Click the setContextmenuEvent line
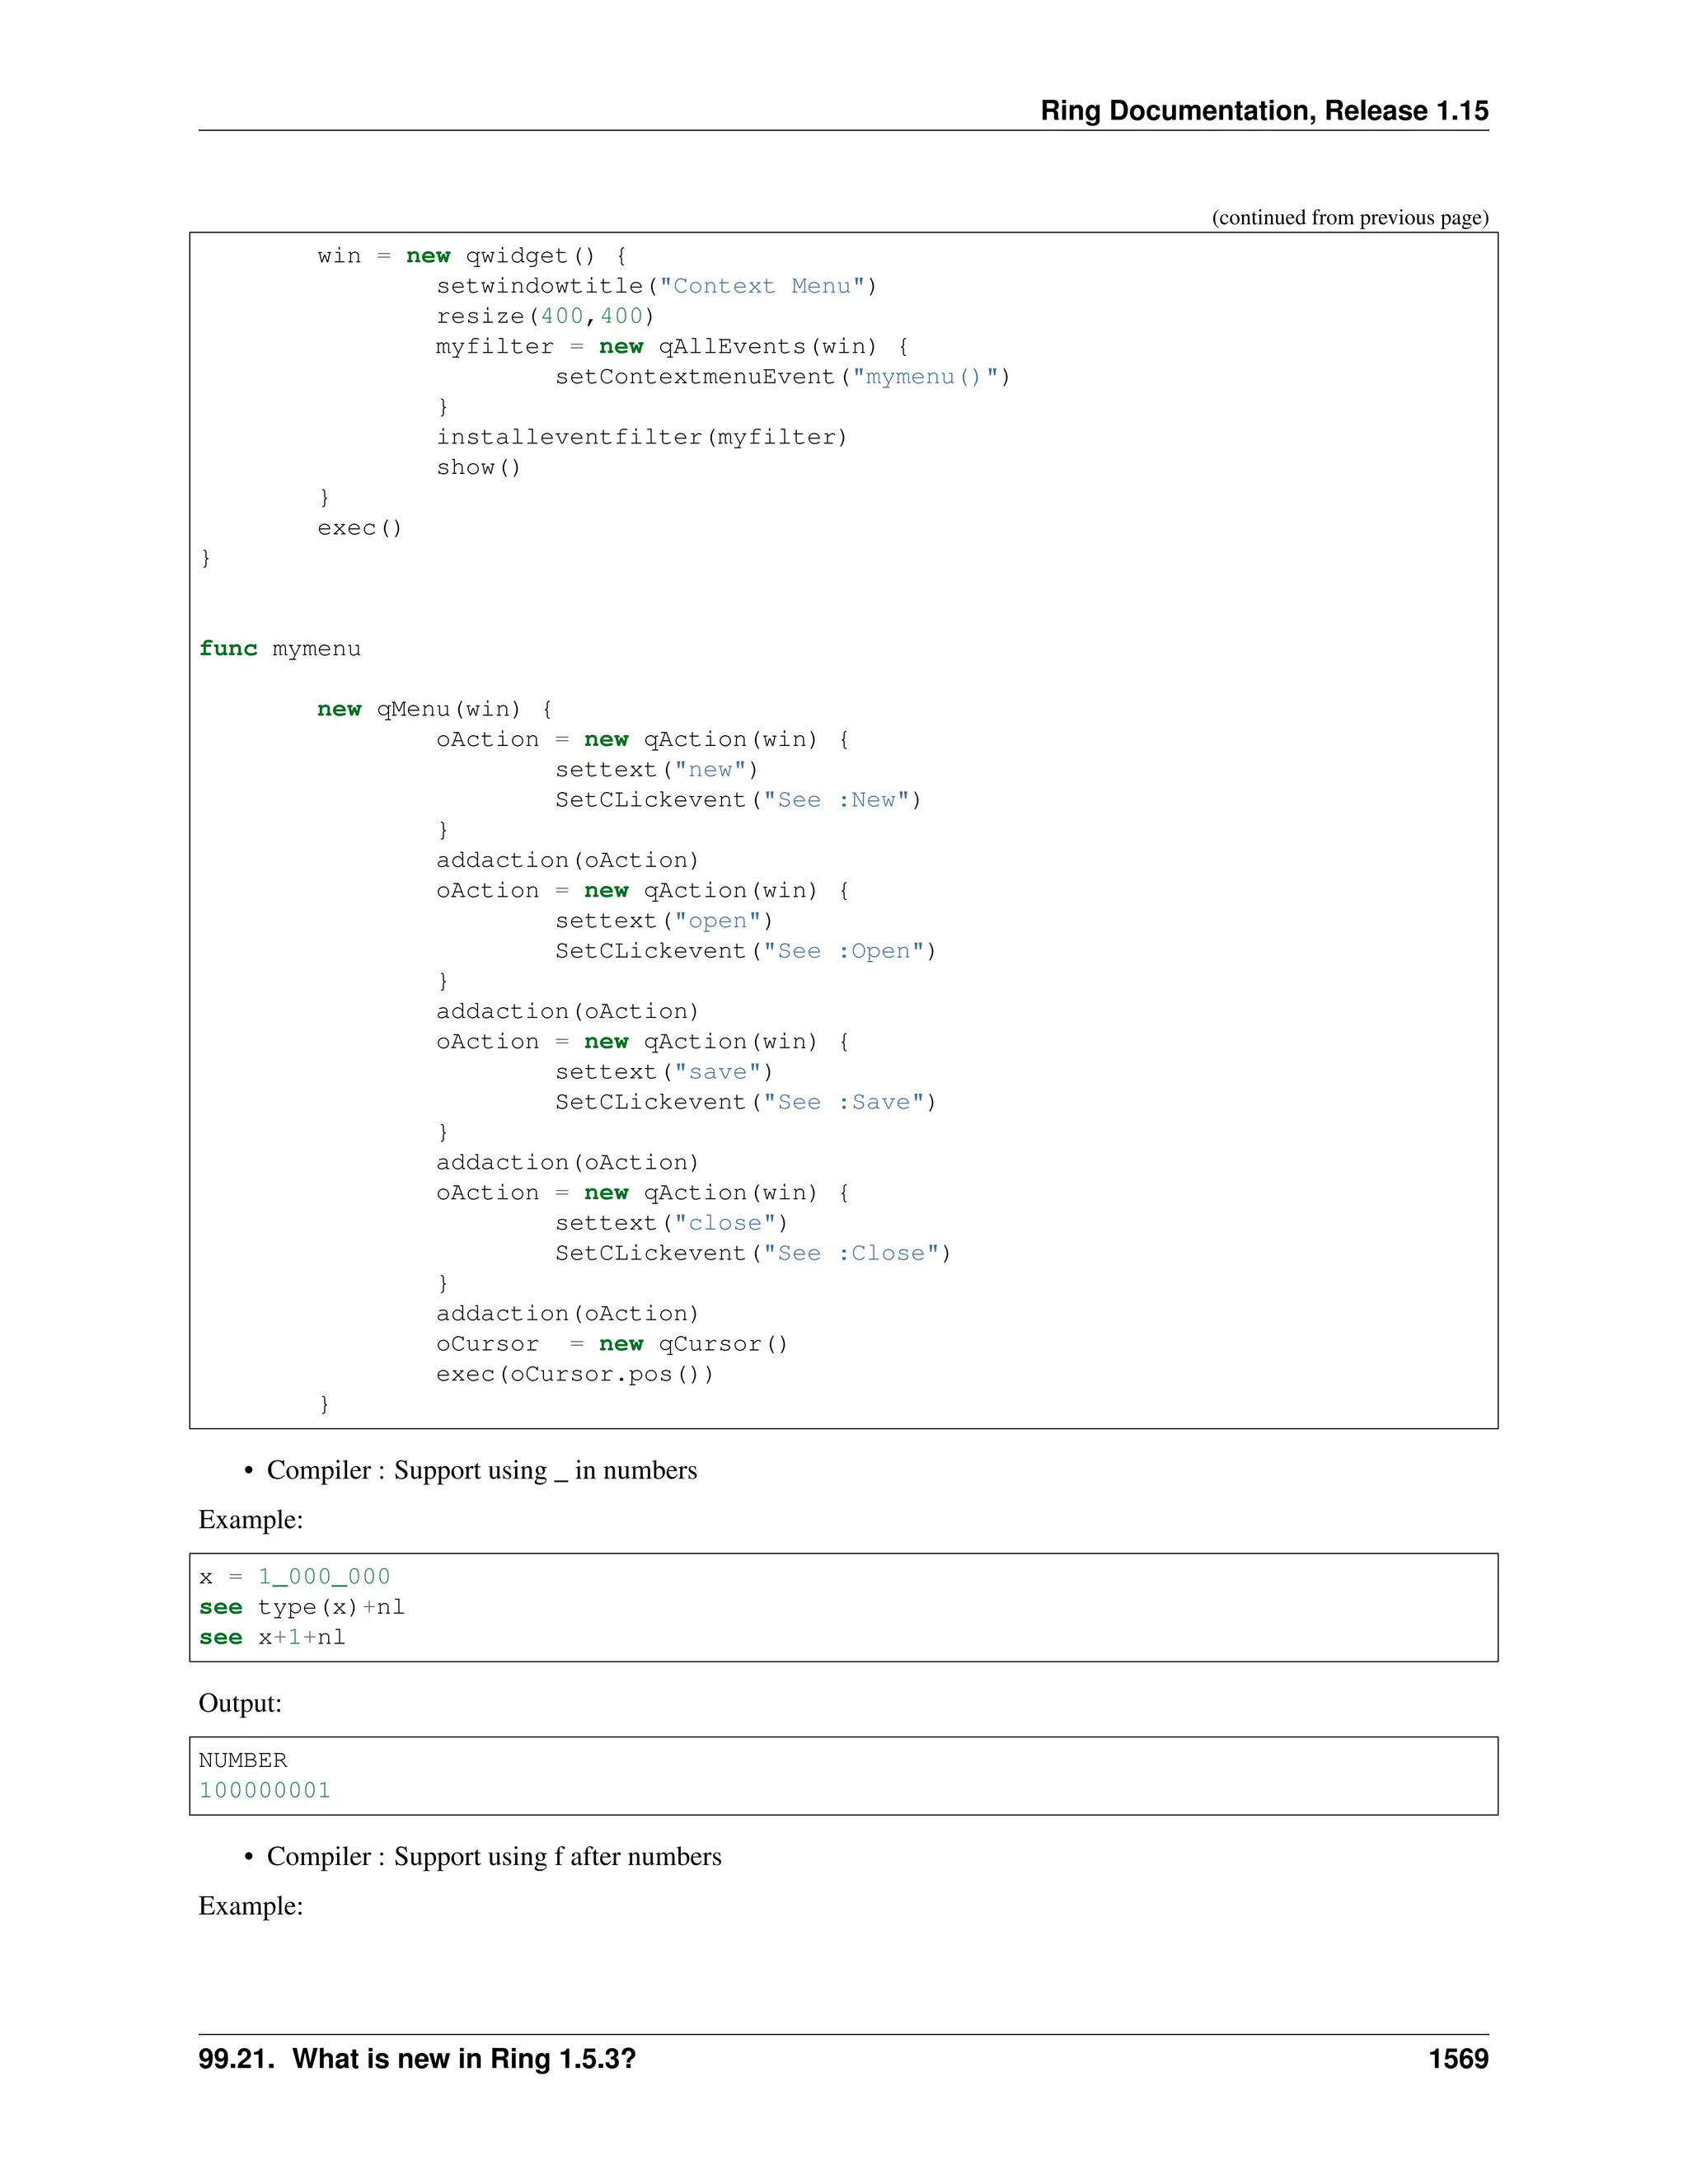 pos(782,377)
